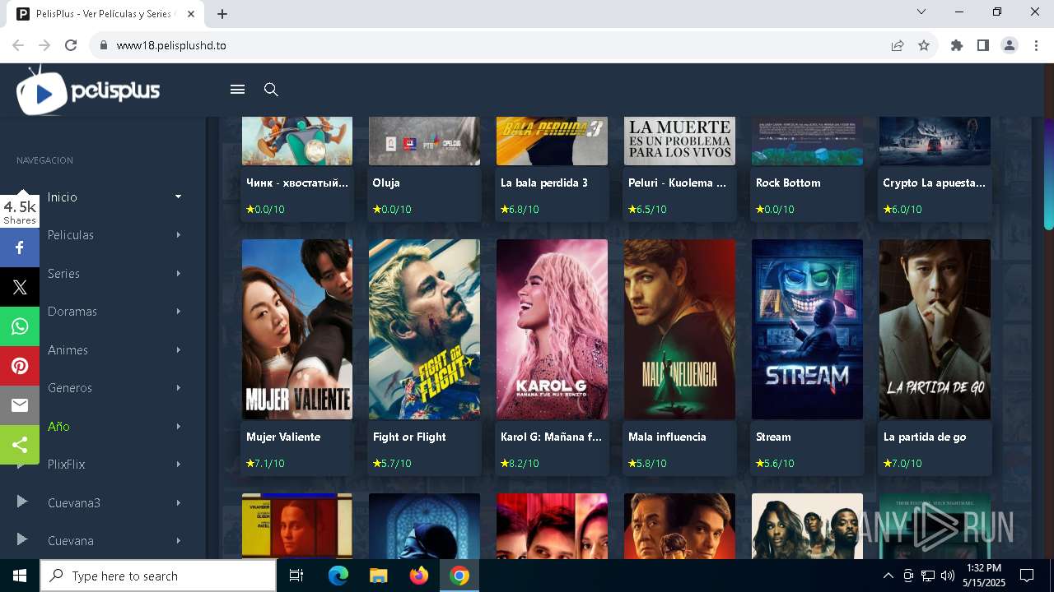Open File Explorer from taskbar
Viewport: 1054px width, 592px height.
(378, 576)
